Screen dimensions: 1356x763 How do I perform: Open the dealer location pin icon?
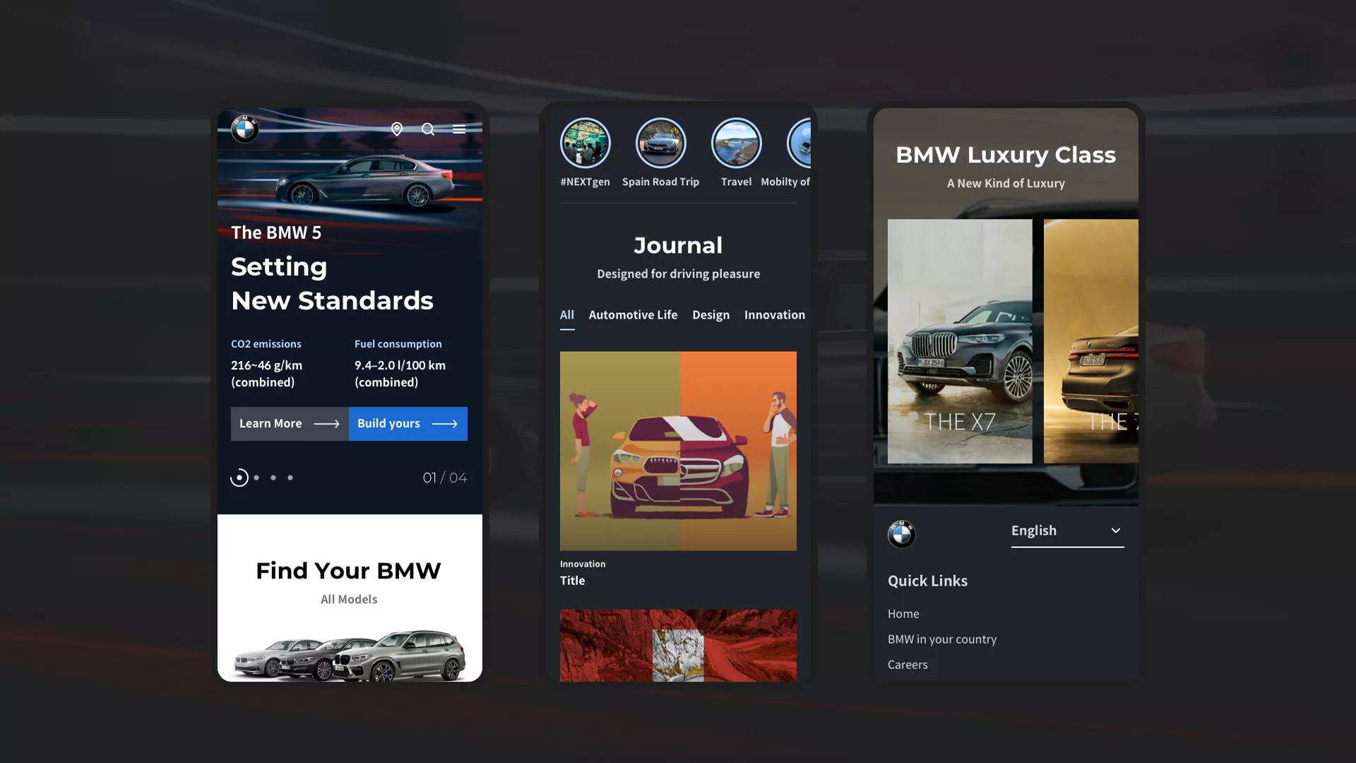(x=397, y=129)
